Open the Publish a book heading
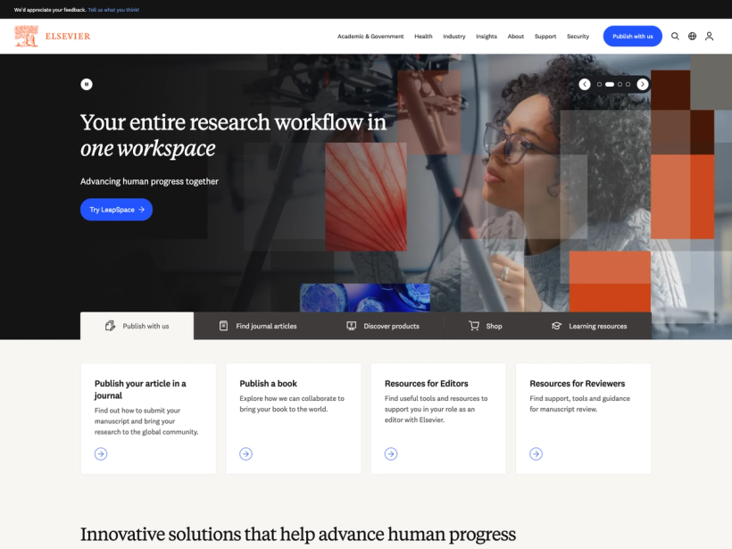Viewport: 732px width, 549px height. click(x=268, y=383)
